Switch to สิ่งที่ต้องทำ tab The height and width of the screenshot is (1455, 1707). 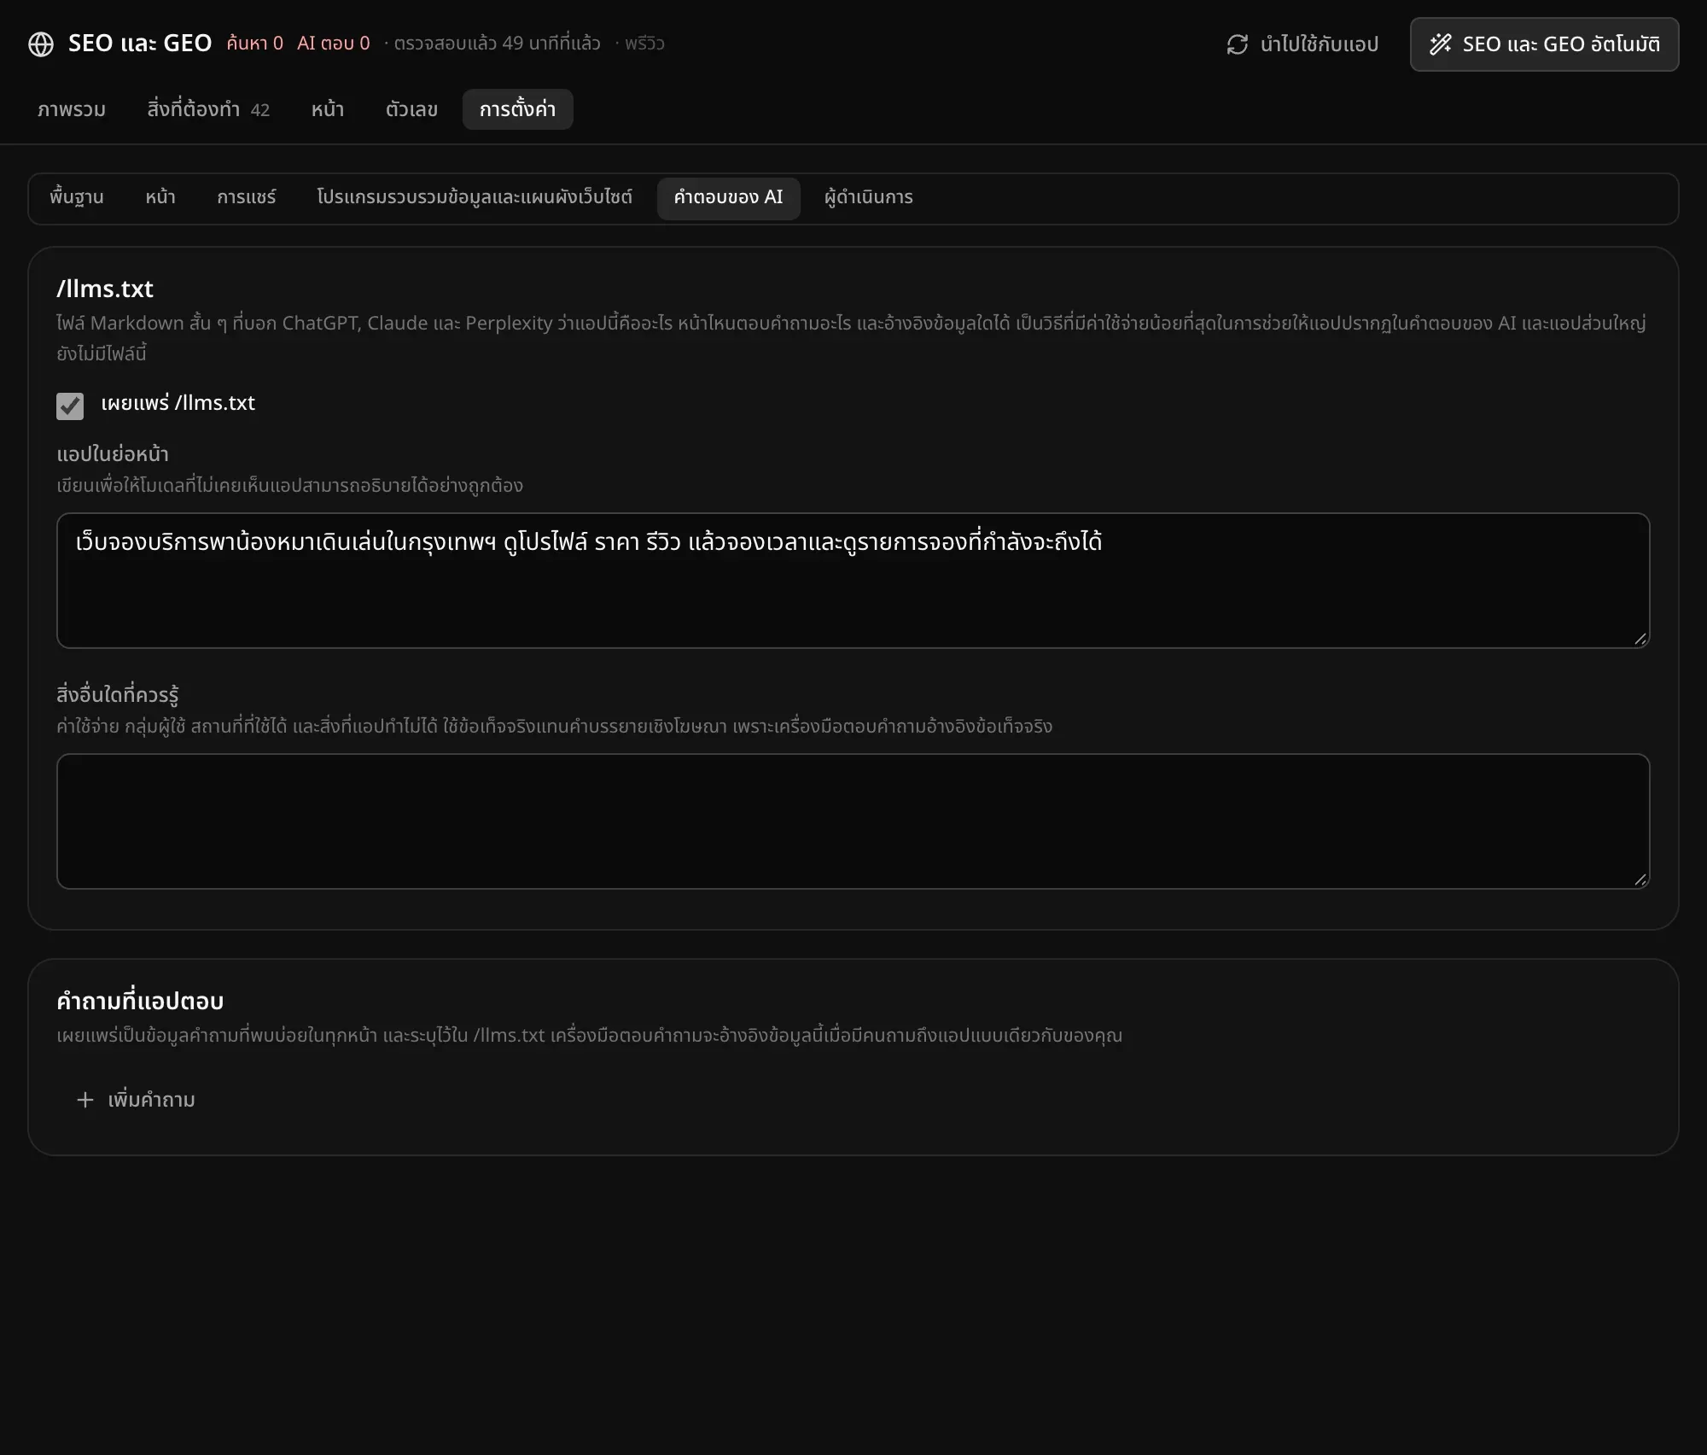pos(208,109)
